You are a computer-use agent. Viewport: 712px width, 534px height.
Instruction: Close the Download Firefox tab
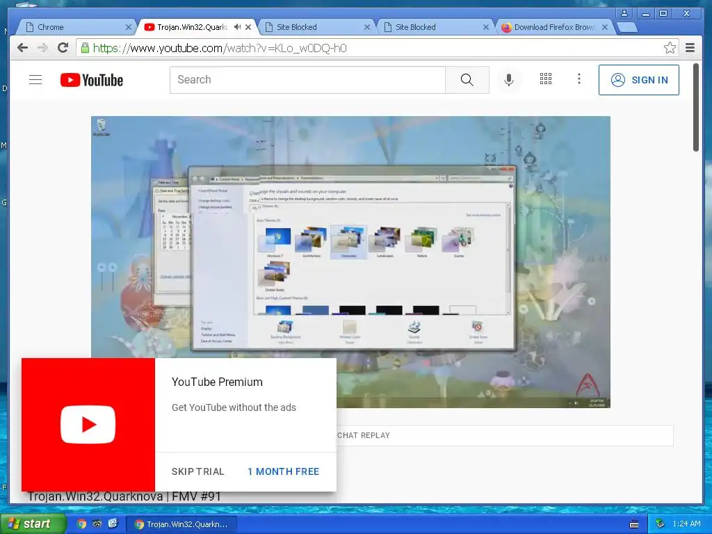(605, 27)
